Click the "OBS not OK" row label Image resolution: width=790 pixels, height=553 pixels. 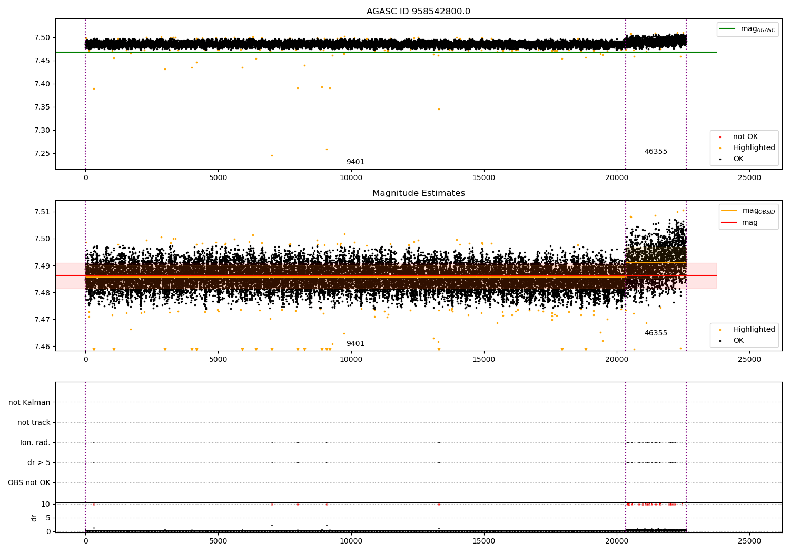pyautogui.click(x=29, y=483)
